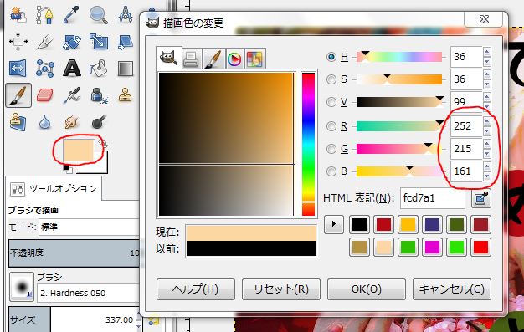Click the リセット(R) button
524x332 pixels.
pyautogui.click(x=281, y=289)
